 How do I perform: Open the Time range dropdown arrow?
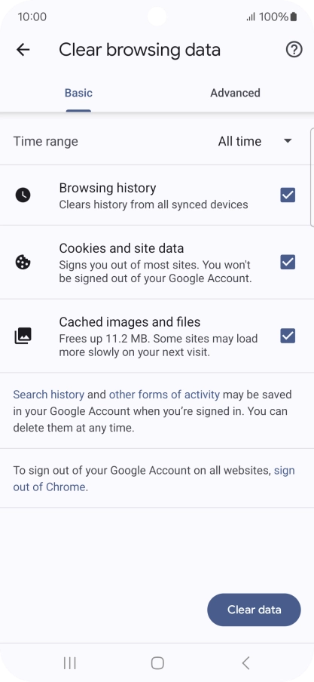pyautogui.click(x=288, y=141)
